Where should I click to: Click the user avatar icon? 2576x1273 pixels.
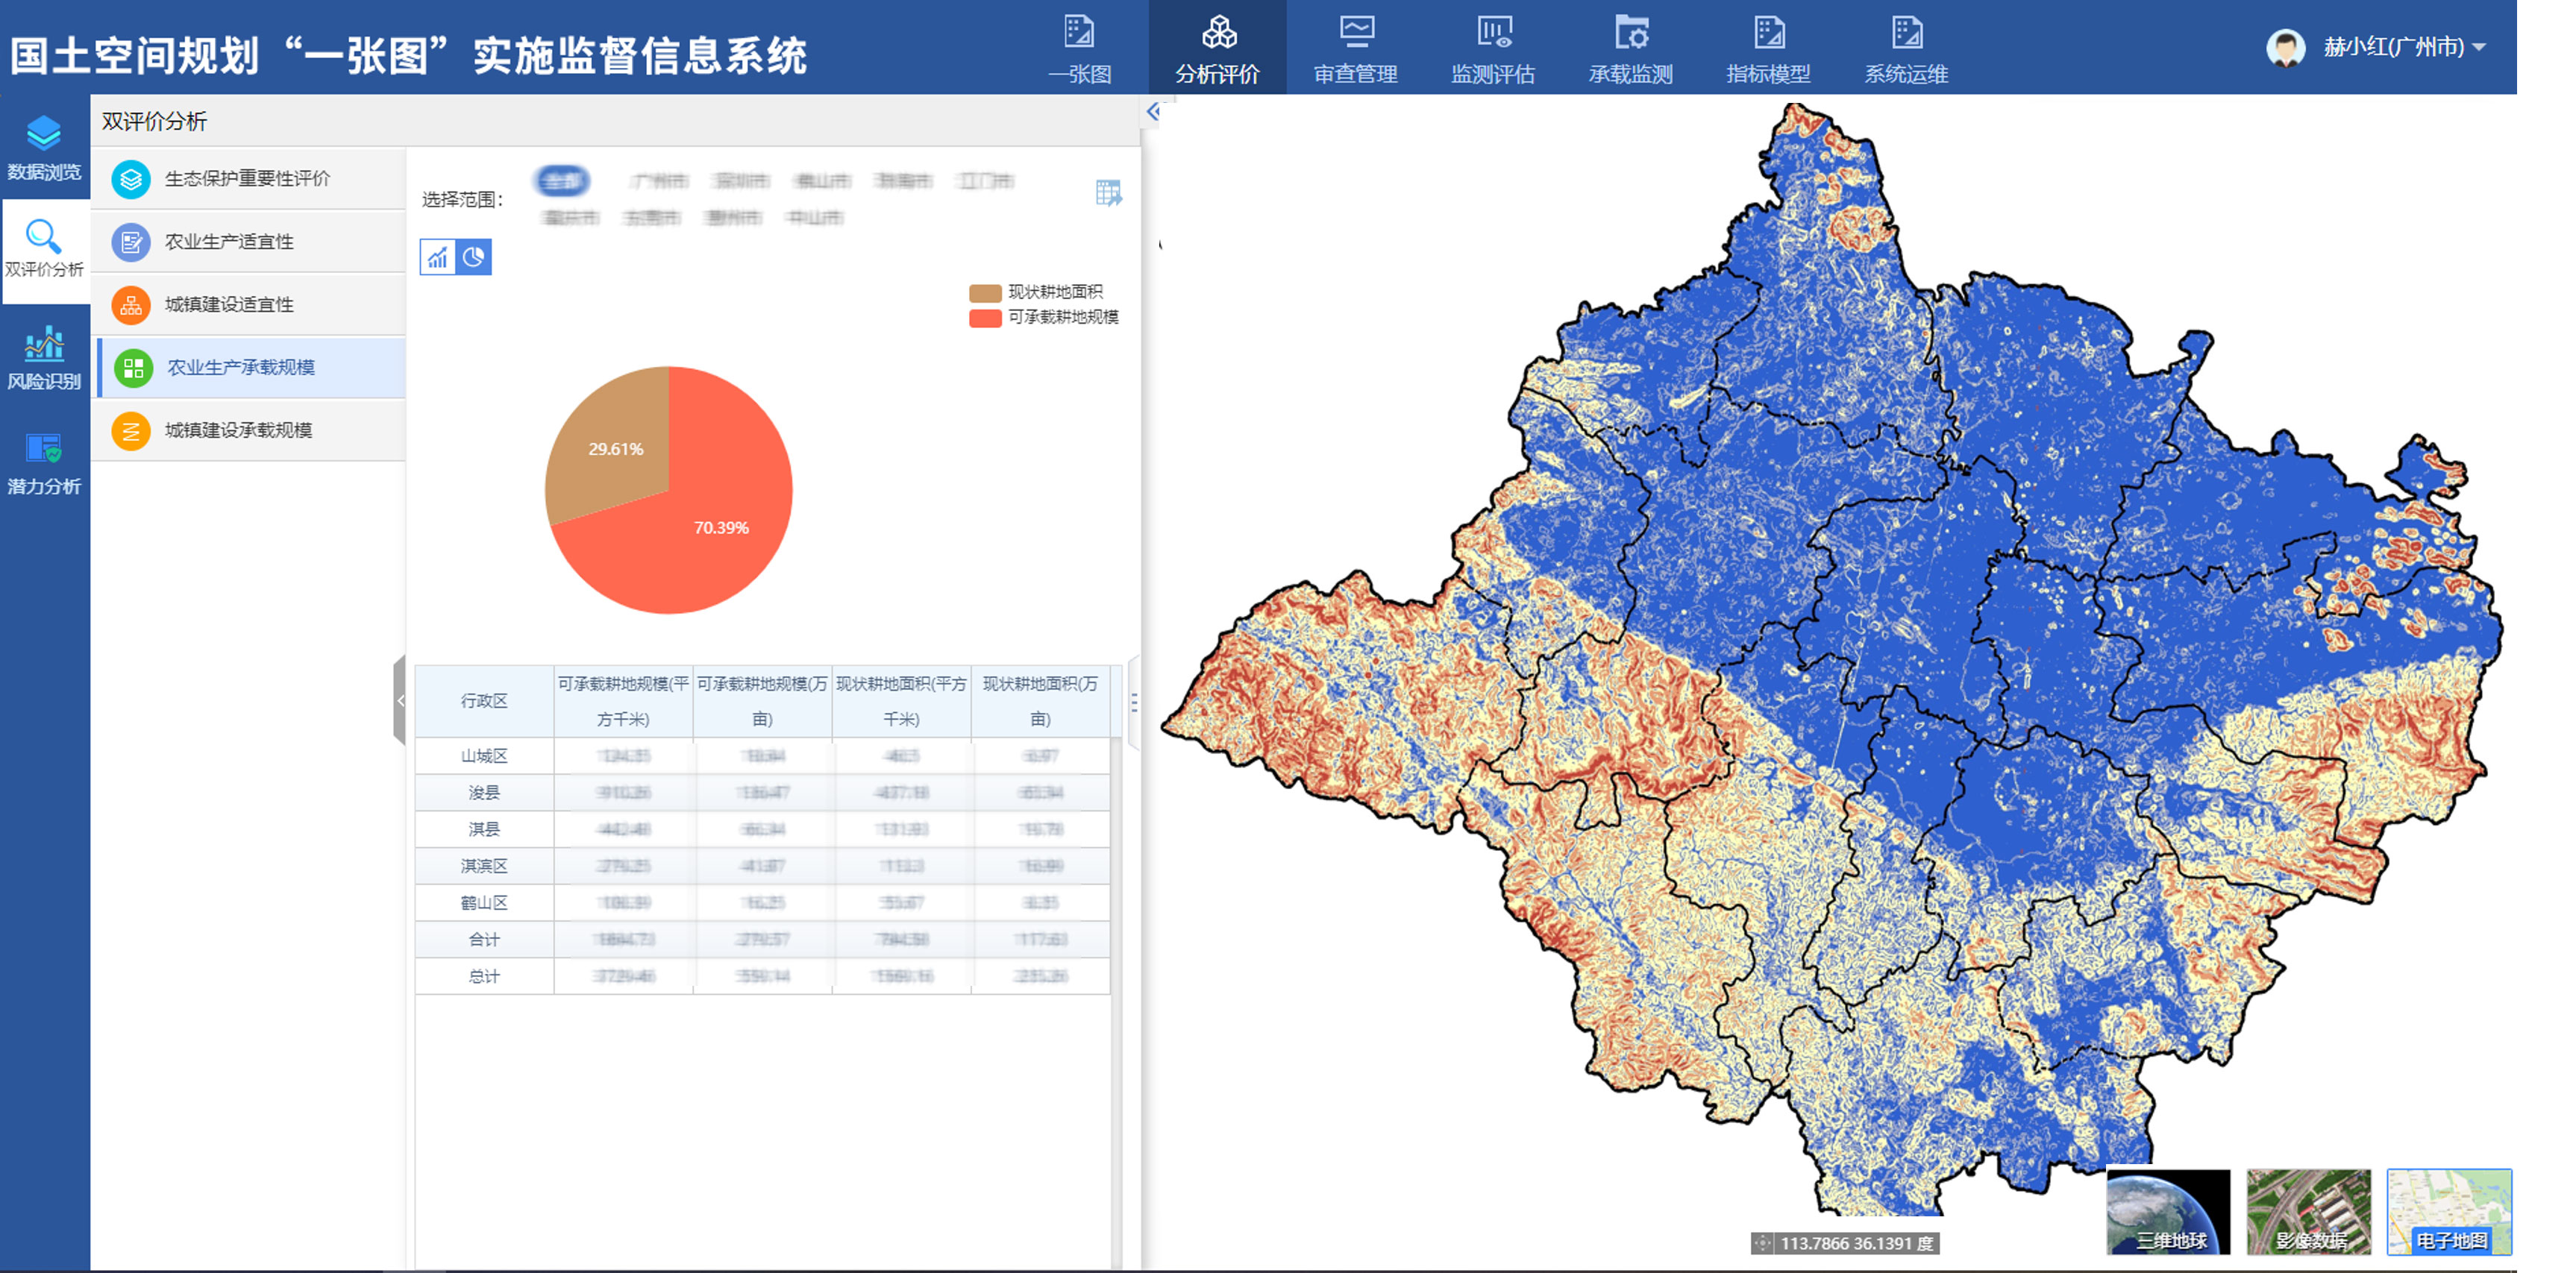tap(2285, 47)
